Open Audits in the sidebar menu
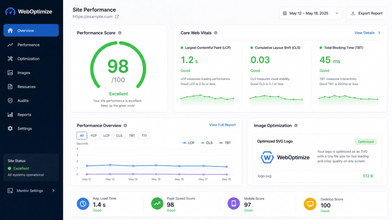 [x=31, y=100]
